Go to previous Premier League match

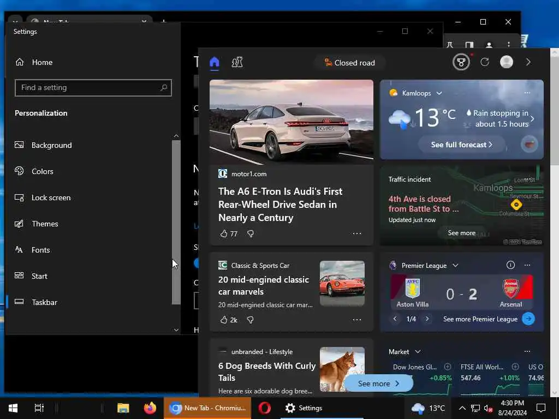coord(395,319)
